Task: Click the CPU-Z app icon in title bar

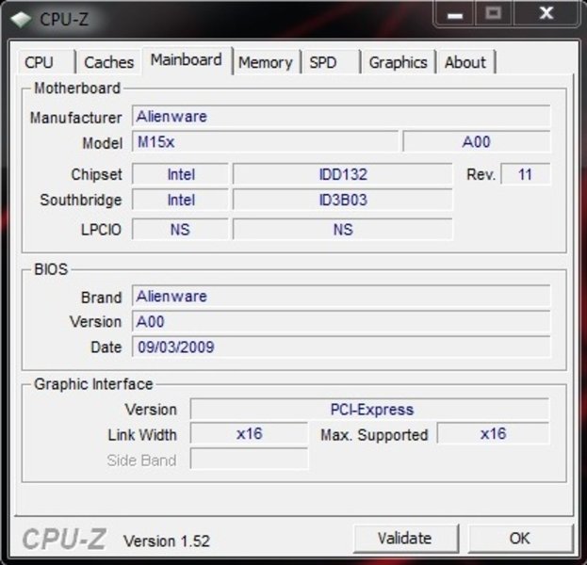Action: [x=21, y=20]
